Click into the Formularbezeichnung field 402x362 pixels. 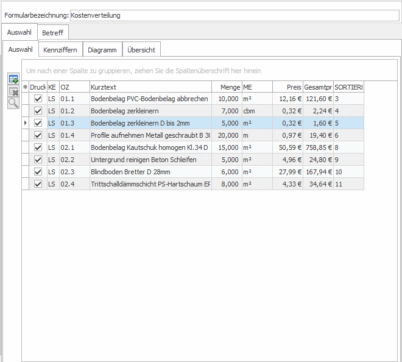234,15
